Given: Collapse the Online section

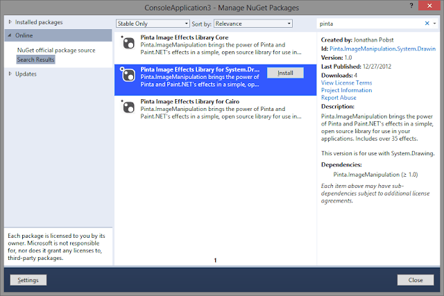Looking at the screenshot, I should click(10, 35).
